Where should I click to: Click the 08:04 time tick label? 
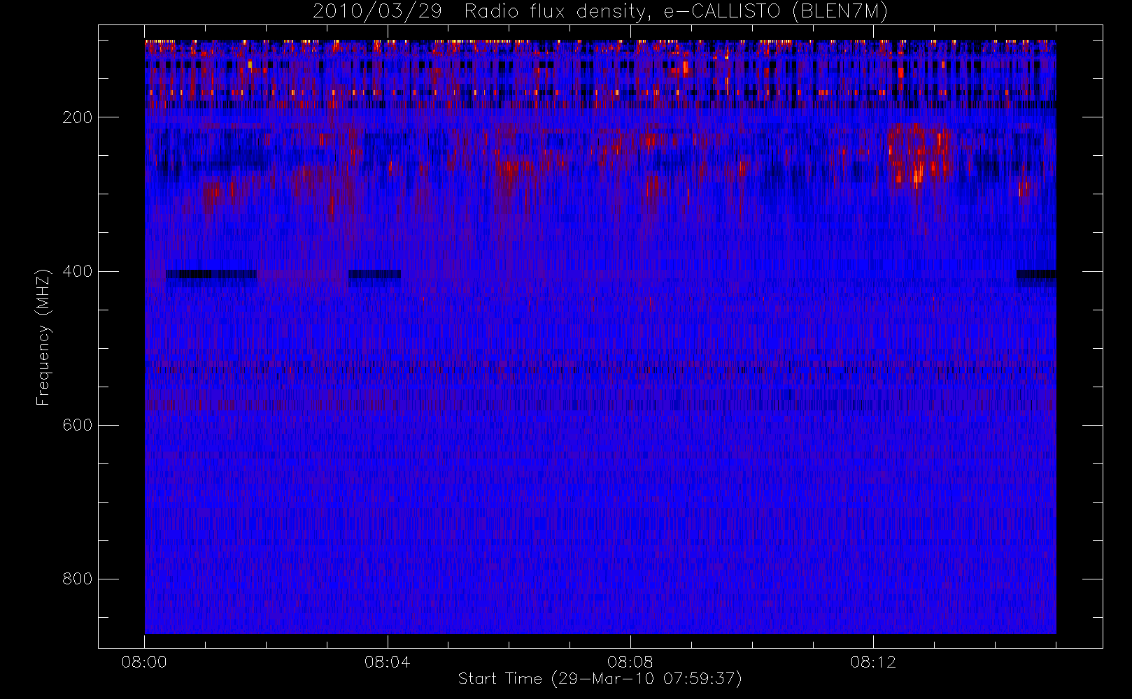pos(387,662)
